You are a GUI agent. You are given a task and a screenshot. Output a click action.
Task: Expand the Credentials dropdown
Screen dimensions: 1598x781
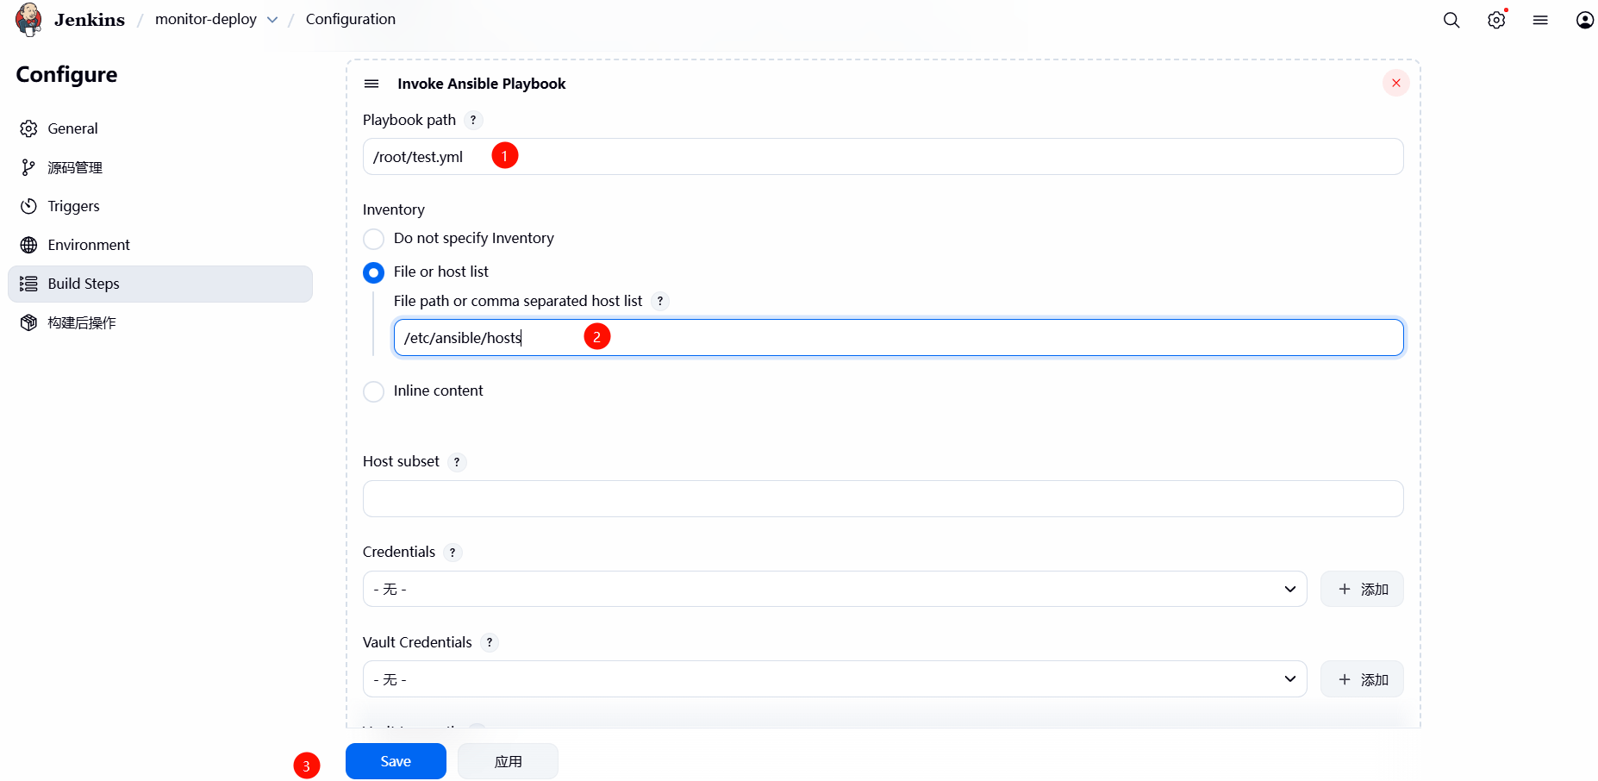click(833, 590)
